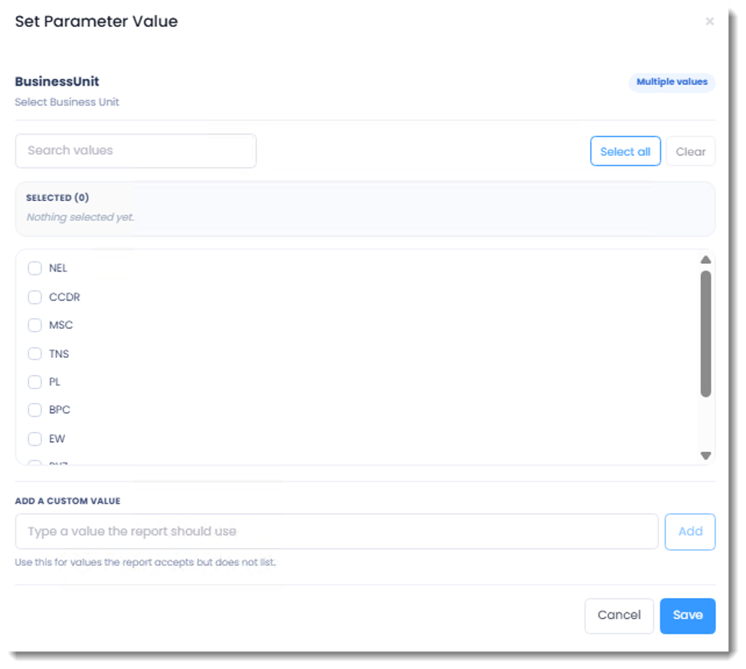Click the BusinessUnit heading

57,81
